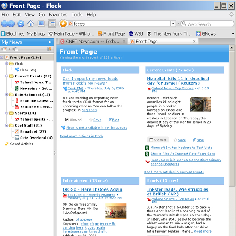Screen dimensions: 236x236
Task: Click the RSS feed icon in address bar
Action: point(70,24)
